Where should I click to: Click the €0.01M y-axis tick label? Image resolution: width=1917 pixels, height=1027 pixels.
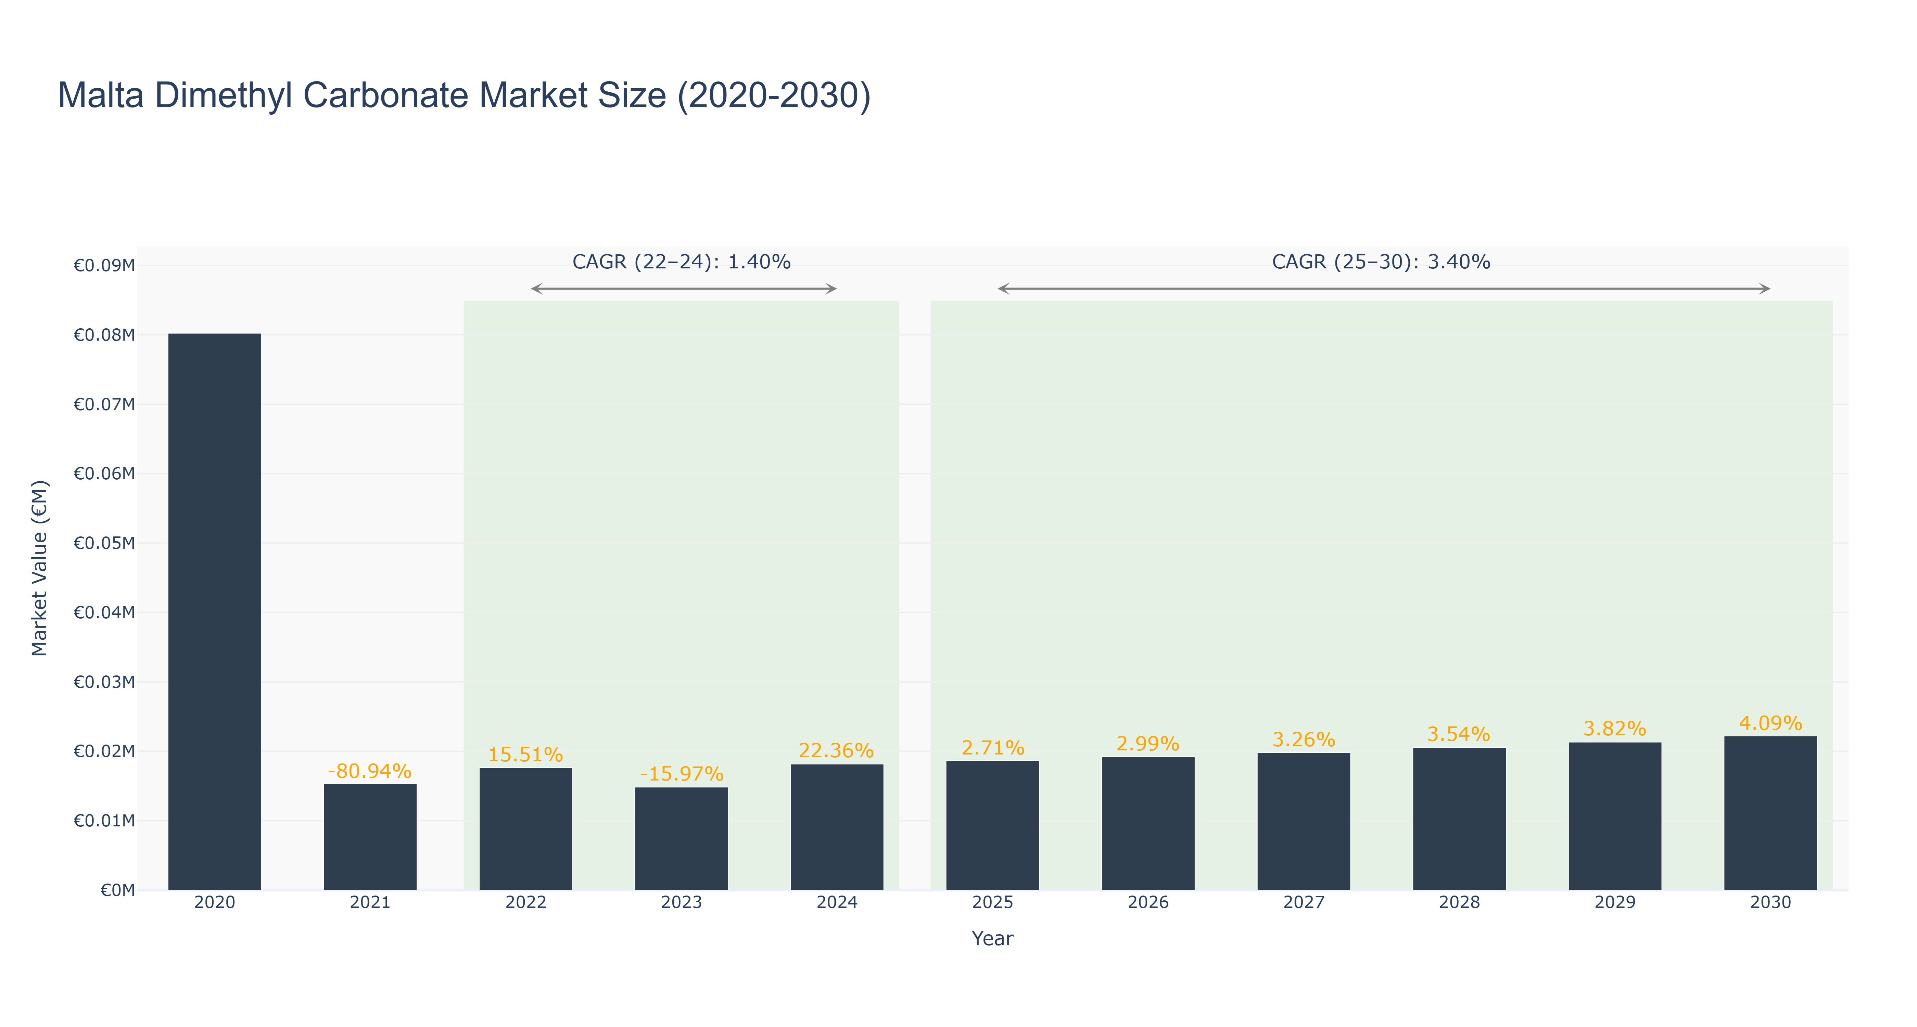pyautogui.click(x=104, y=821)
